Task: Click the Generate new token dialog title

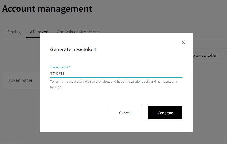Action: (73, 50)
